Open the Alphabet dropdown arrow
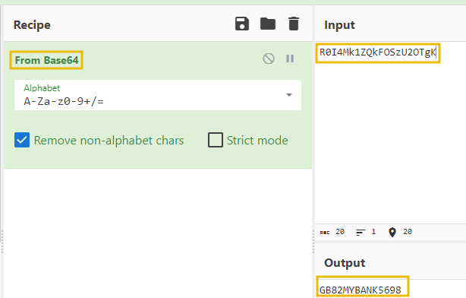 coord(289,95)
